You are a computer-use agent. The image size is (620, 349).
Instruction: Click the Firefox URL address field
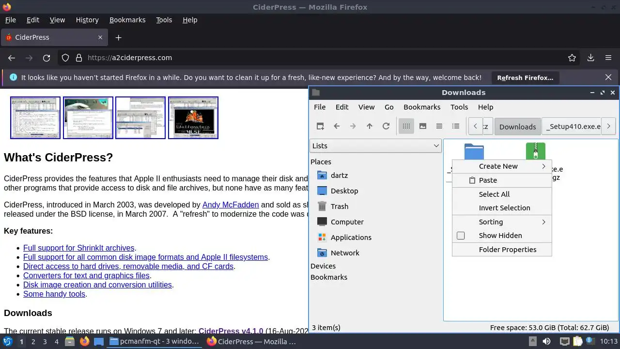click(320, 58)
